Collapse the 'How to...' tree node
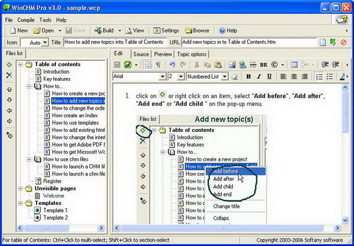The image size is (354, 246). pos(28,87)
